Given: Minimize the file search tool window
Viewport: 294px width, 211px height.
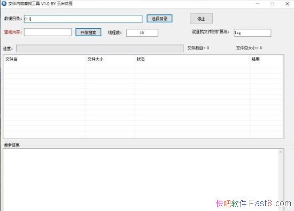Looking at the screenshot, I should 258,4.
